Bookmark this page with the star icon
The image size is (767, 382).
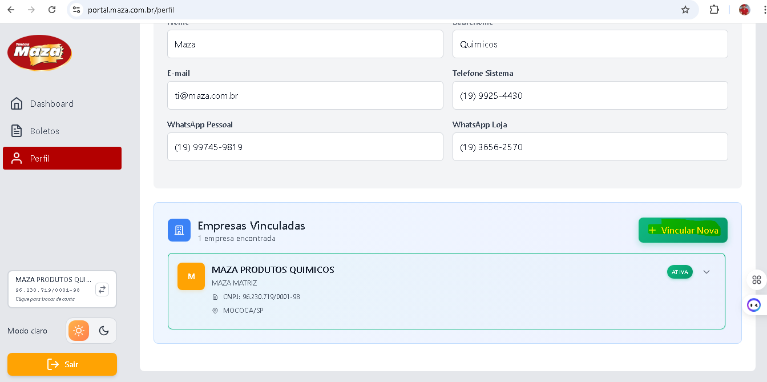(x=685, y=10)
